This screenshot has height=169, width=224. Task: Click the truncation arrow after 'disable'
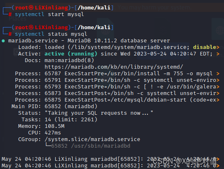click(218, 47)
